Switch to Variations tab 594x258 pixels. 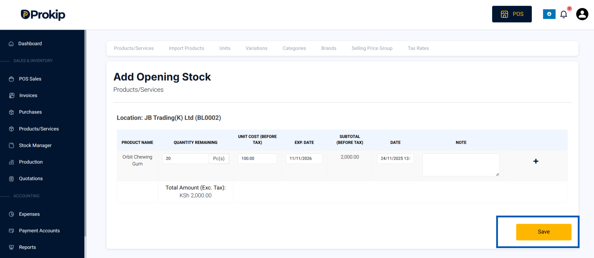(257, 48)
